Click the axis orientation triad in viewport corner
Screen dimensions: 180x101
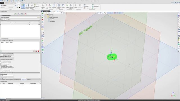point(173,94)
